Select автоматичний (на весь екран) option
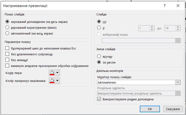This screenshot has height=115, width=186. 7,33
